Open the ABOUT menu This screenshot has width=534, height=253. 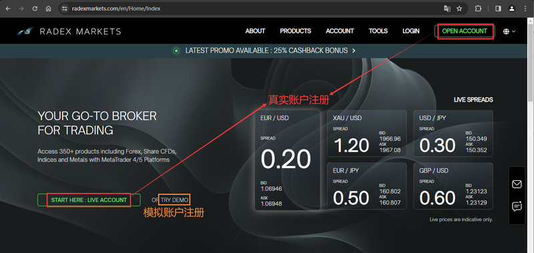(x=255, y=31)
